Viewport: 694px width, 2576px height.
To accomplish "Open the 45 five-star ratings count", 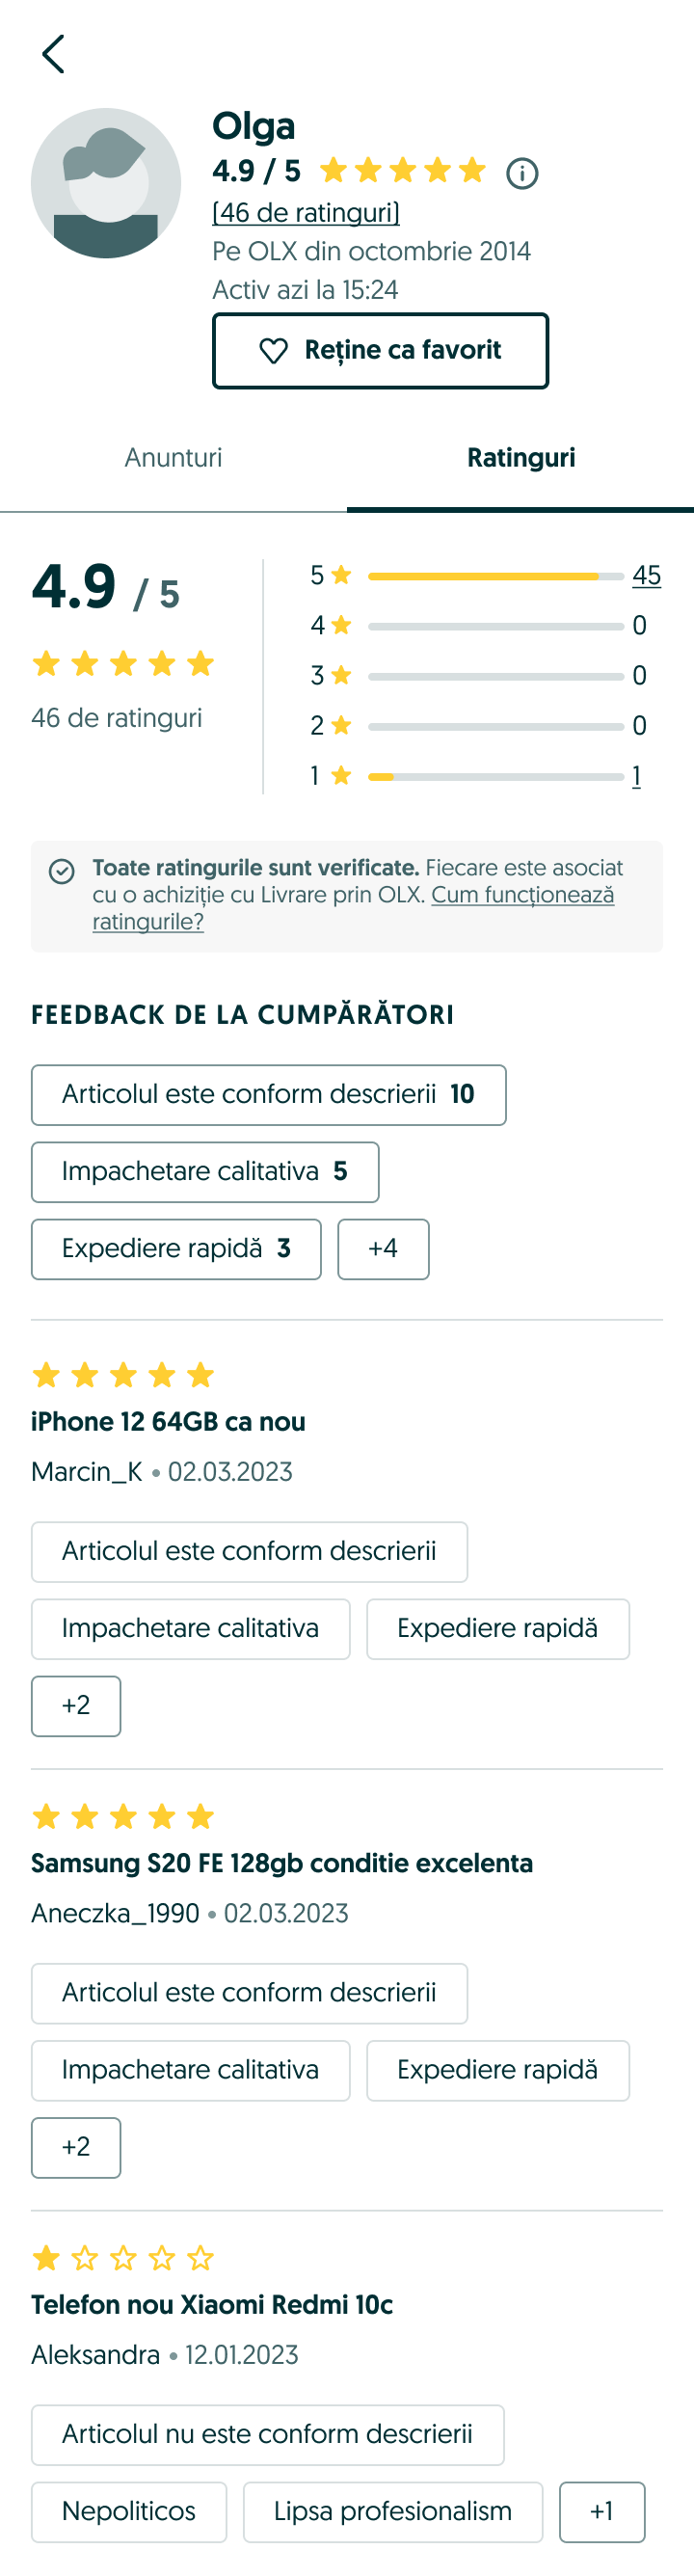I will point(646,576).
